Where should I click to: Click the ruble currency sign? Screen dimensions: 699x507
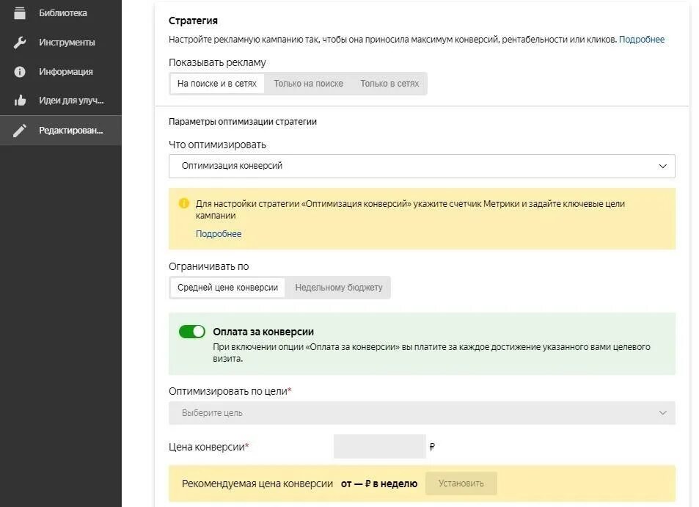tap(432, 447)
